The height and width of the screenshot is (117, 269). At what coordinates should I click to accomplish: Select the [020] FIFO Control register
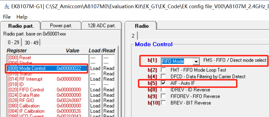48,90
